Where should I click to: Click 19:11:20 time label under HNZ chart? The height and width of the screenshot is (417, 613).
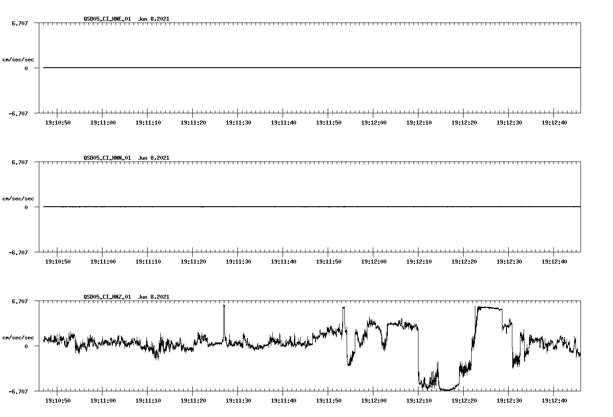click(193, 400)
